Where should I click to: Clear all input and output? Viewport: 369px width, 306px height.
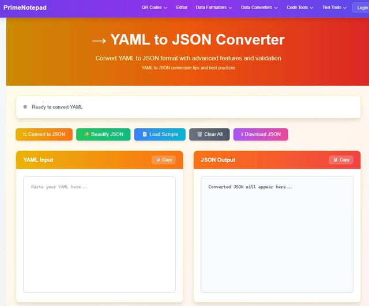click(x=209, y=135)
